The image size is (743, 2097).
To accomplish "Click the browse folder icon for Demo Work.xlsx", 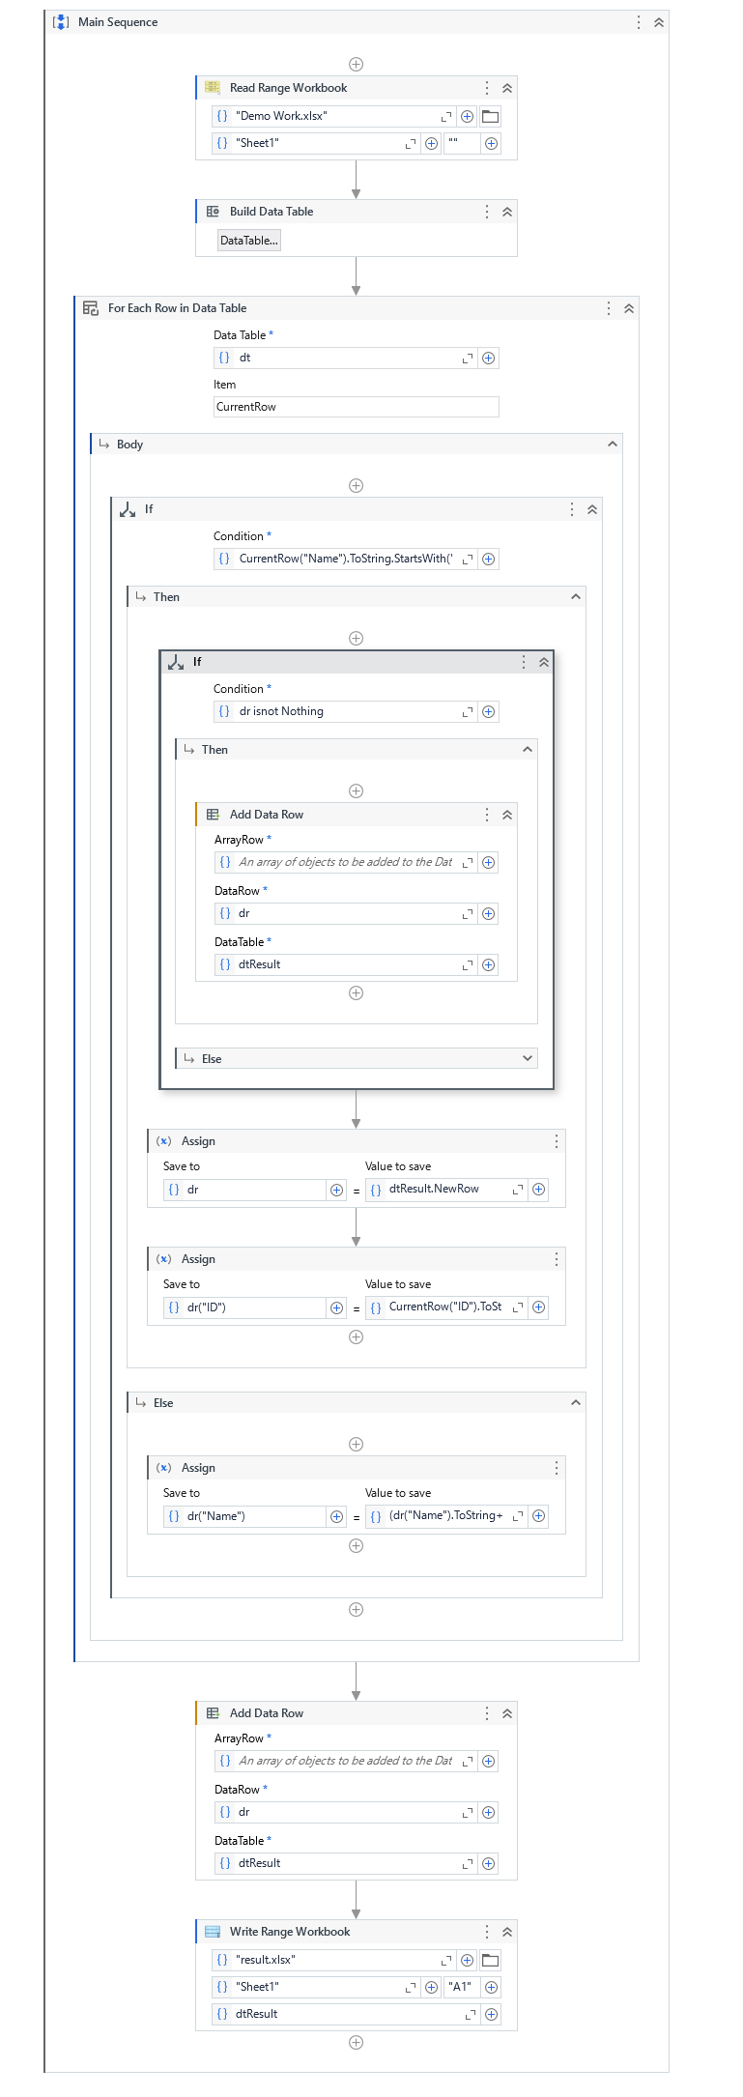I will 491,116.
